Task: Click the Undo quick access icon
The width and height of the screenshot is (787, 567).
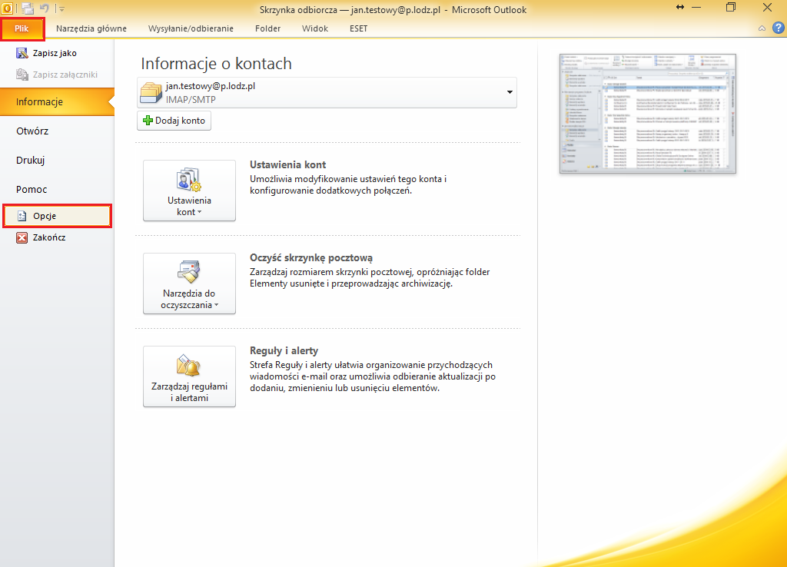Action: coord(44,8)
